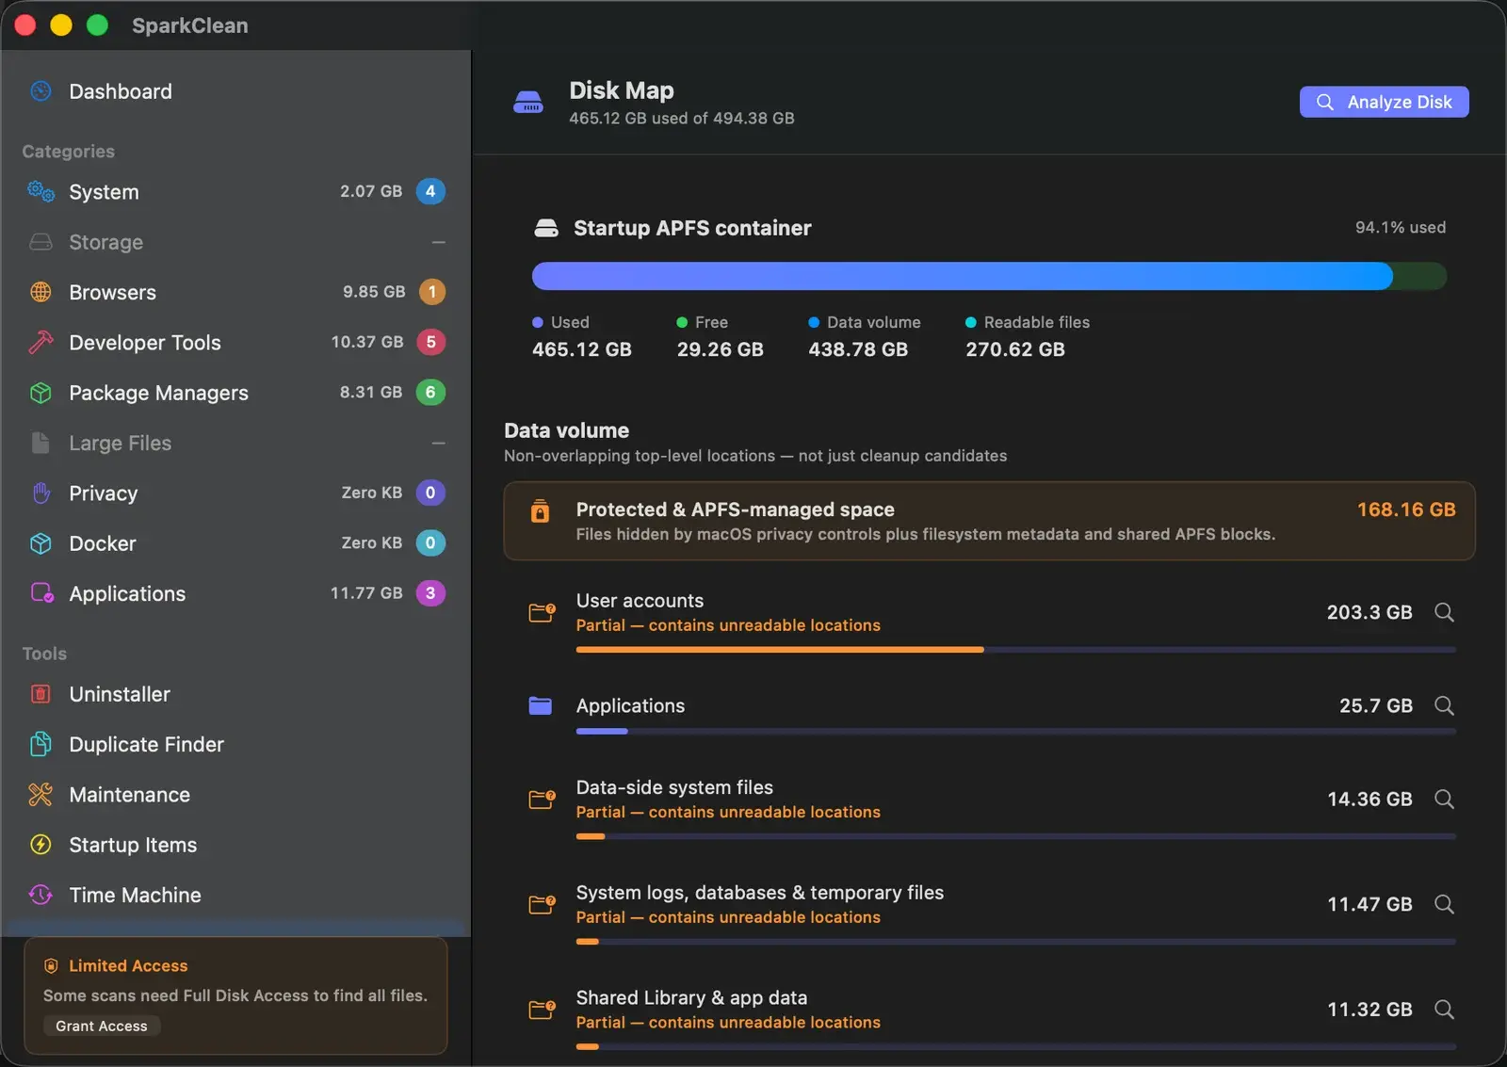Click the Startup APFS container usage bar
Viewport: 1507px width, 1067px height.
[989, 276]
